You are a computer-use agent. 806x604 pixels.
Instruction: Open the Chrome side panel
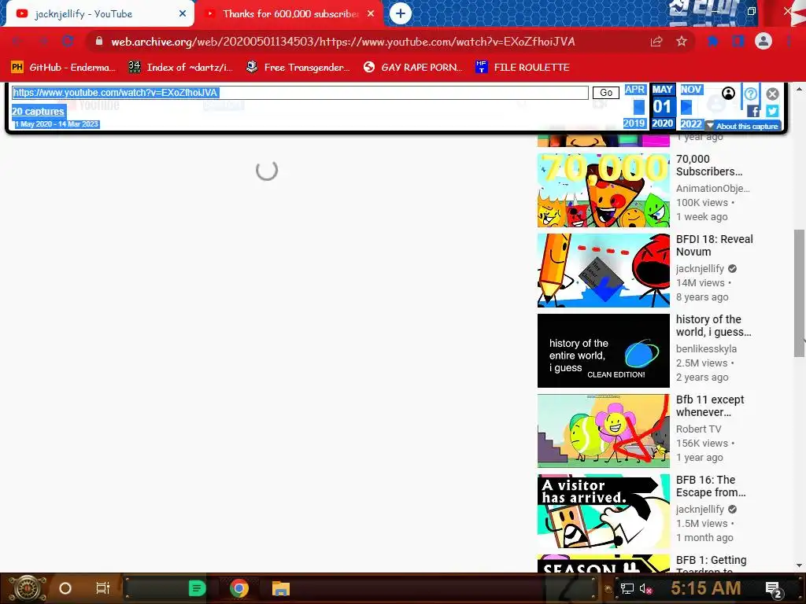tap(738, 42)
